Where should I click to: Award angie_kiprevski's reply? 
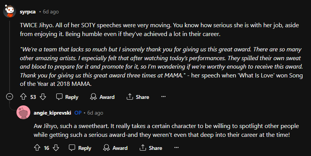click(x=115, y=148)
